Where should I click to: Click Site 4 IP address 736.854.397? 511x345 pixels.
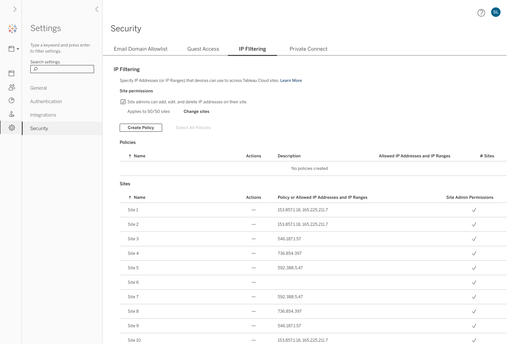pyautogui.click(x=290, y=253)
